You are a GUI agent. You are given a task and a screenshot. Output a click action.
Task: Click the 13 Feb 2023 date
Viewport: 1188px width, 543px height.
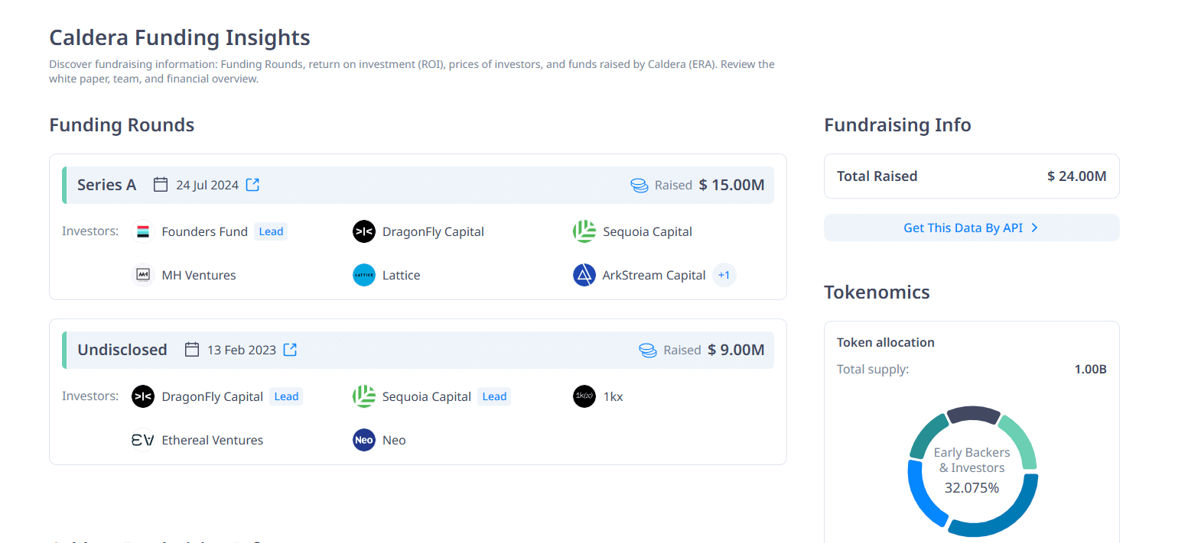242,350
